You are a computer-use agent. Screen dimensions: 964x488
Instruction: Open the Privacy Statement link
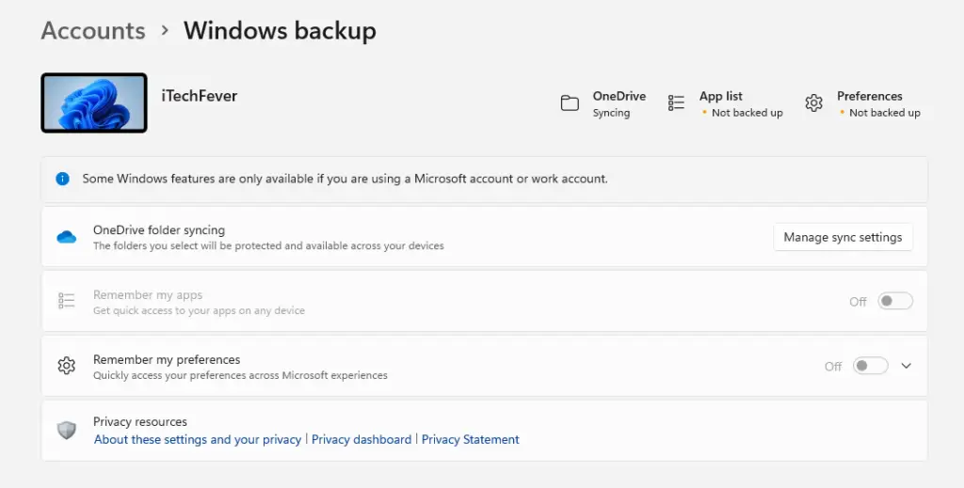471,439
